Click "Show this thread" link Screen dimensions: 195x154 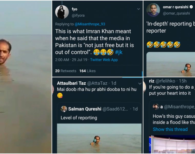pos(170,129)
